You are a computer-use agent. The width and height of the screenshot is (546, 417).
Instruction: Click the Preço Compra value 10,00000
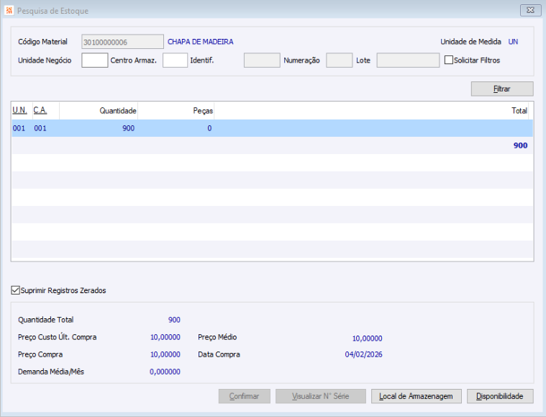coord(165,354)
